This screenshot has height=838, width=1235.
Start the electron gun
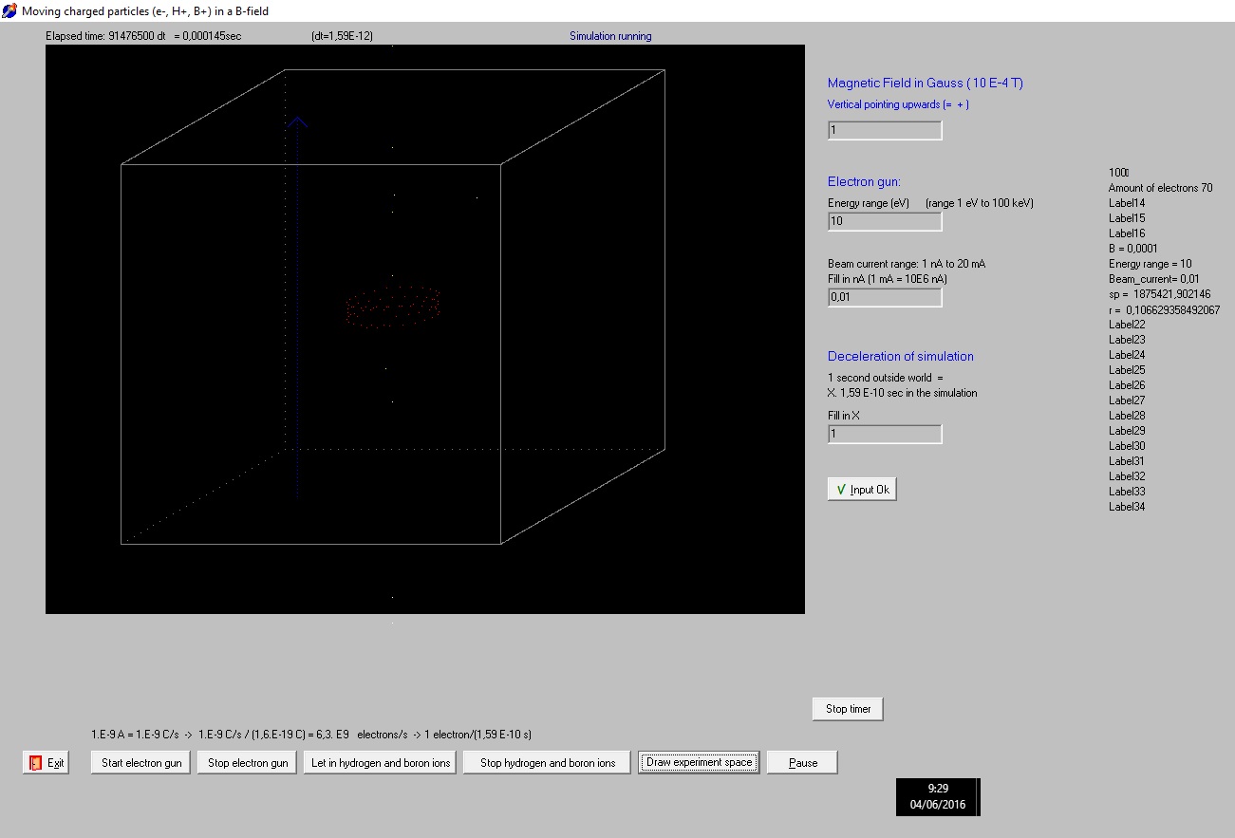click(141, 762)
